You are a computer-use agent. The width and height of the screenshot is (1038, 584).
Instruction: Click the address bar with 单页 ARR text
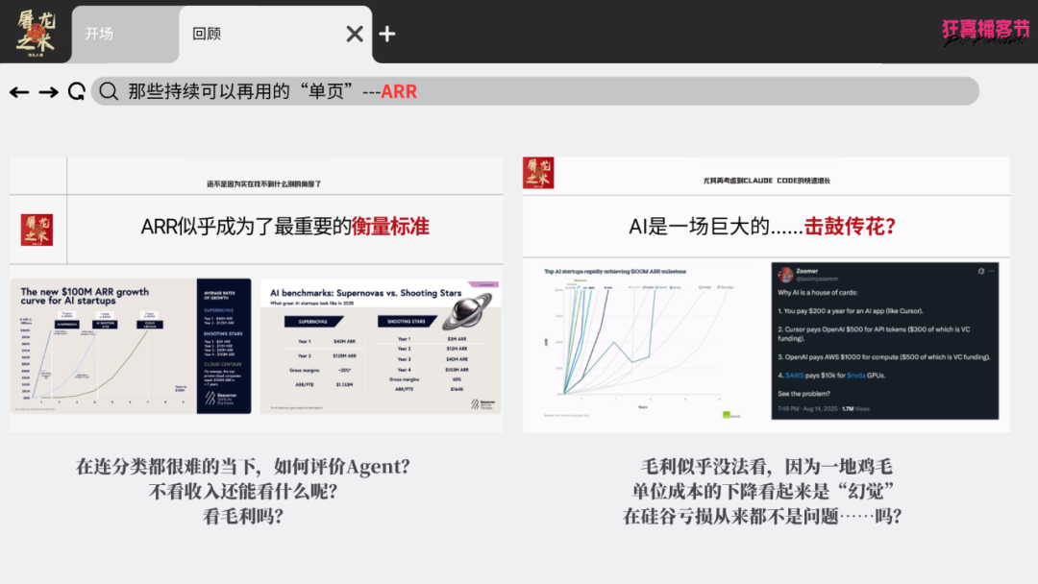point(535,91)
